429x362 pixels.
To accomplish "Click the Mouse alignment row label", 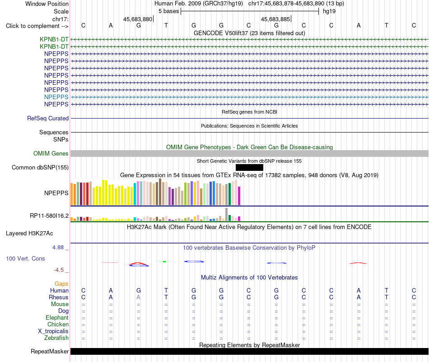I will coord(60,304).
